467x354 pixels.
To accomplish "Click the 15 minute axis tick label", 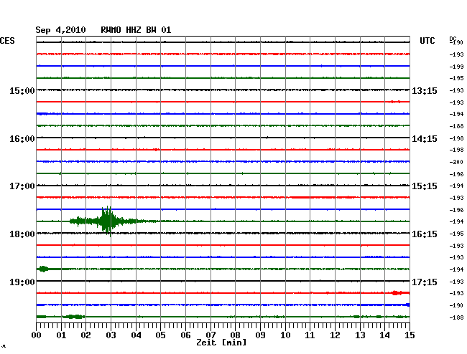I will click(x=410, y=335).
